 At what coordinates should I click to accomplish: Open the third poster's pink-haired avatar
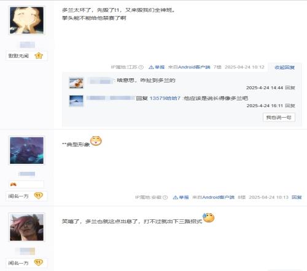click(x=26, y=227)
